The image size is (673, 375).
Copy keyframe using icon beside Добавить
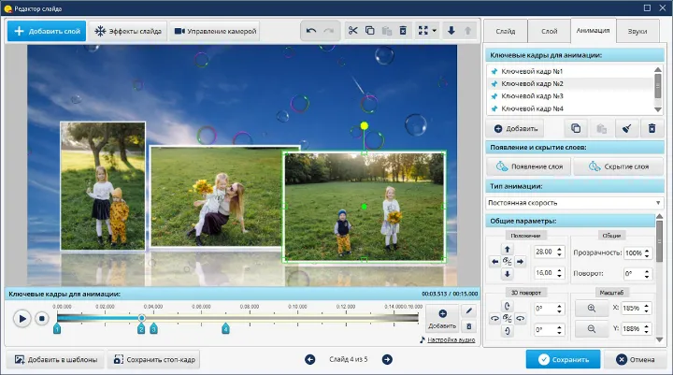576,128
